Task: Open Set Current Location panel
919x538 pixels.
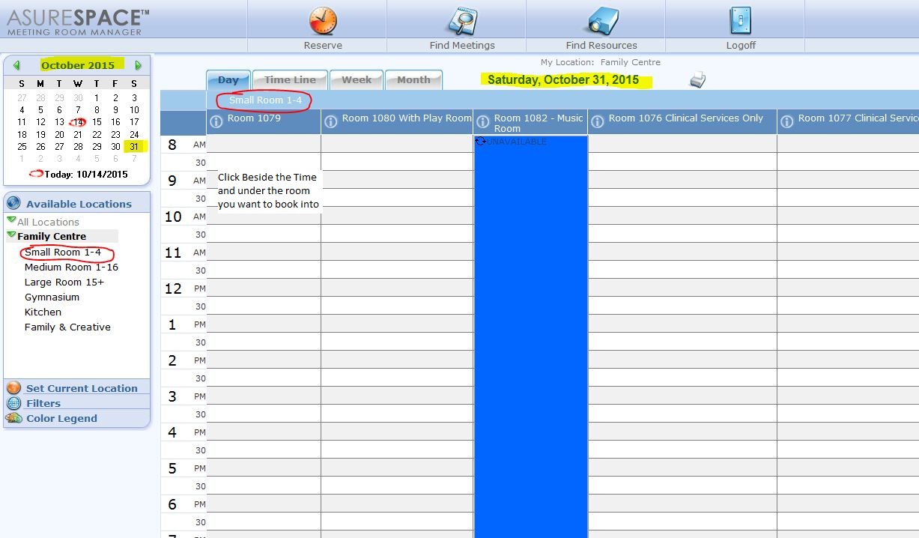Action: 82,388
